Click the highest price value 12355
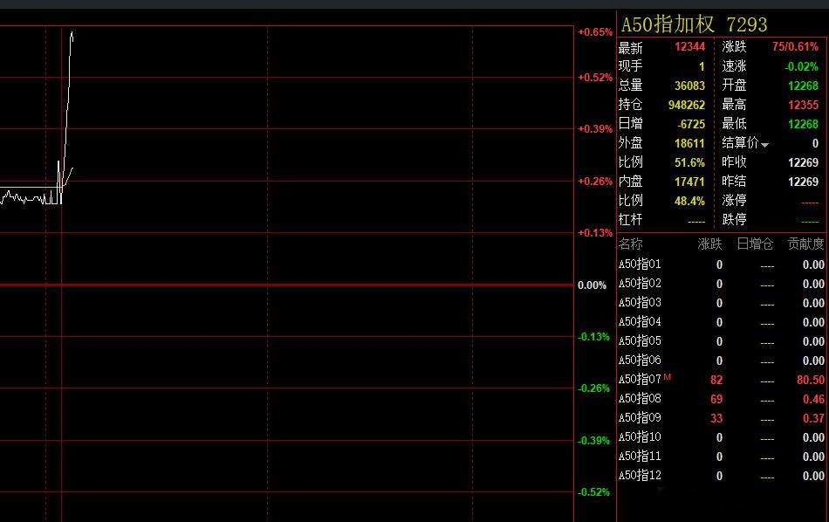The width and height of the screenshot is (829, 522). [803, 105]
